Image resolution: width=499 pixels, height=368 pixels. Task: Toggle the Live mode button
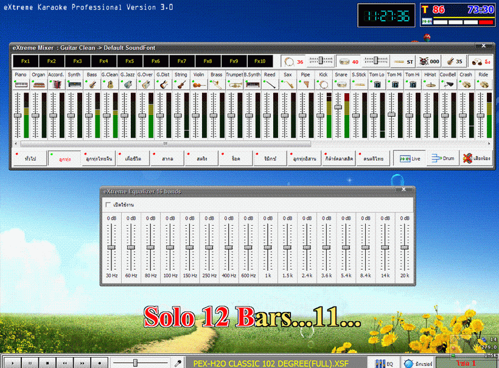point(410,158)
